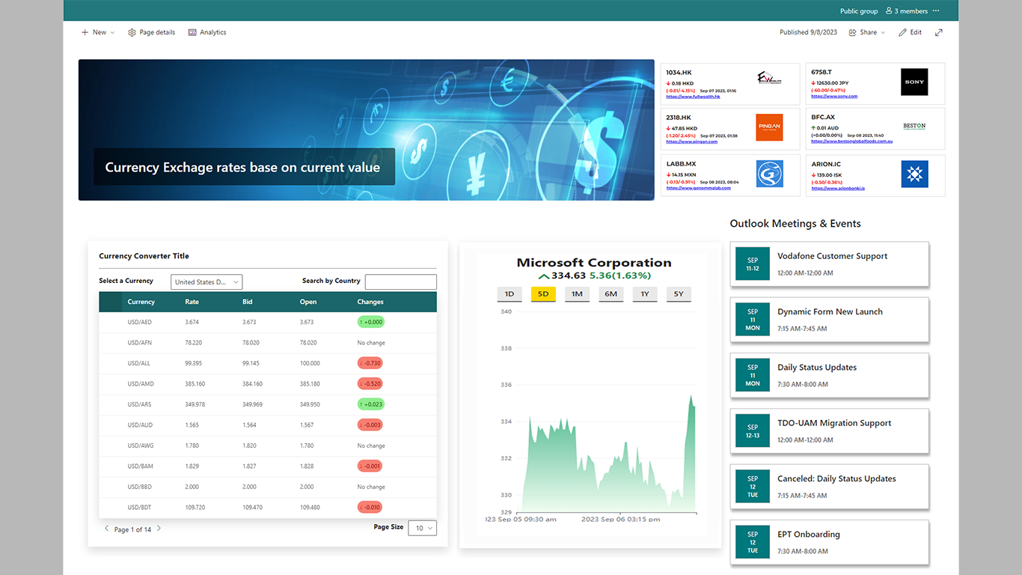
Task: Select the USD/AWG row
Action: click(268, 445)
